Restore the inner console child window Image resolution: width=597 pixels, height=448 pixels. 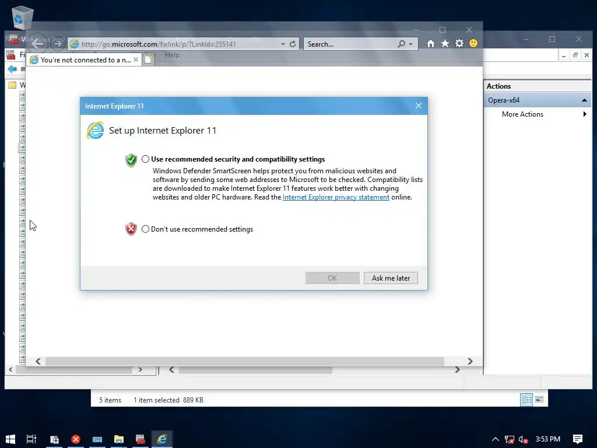pos(575,55)
